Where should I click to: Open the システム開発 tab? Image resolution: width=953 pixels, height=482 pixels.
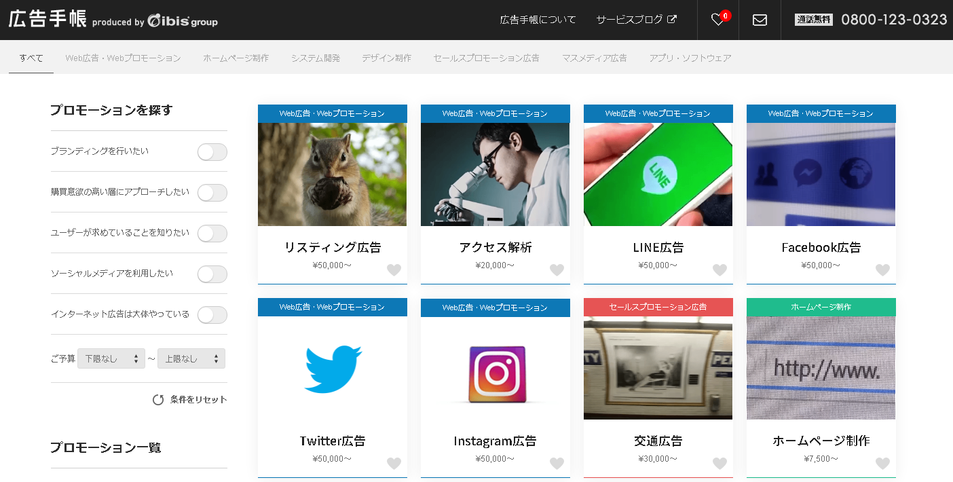[x=316, y=58]
